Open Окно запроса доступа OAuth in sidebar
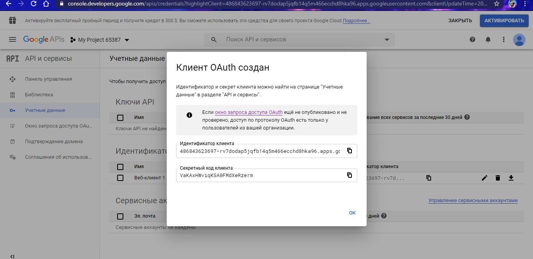Image resolution: width=533 pixels, height=259 pixels. point(59,126)
